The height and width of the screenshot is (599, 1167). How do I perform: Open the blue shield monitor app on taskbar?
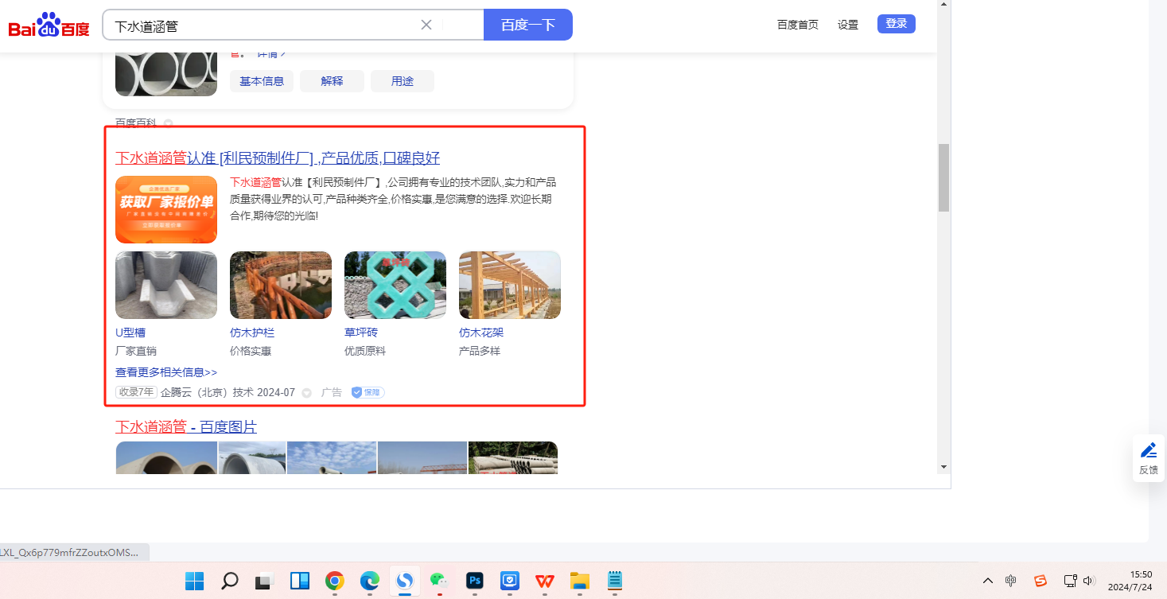pyautogui.click(x=510, y=581)
